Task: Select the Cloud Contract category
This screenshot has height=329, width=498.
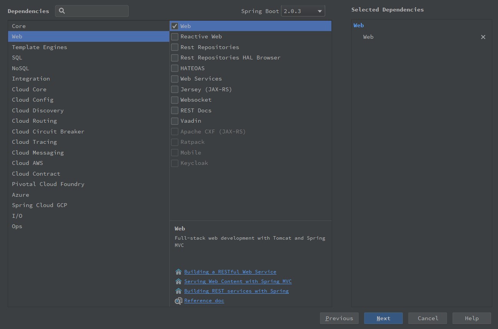Action: [88, 174]
